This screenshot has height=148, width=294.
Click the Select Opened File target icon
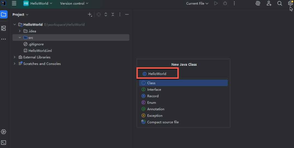[99, 14]
